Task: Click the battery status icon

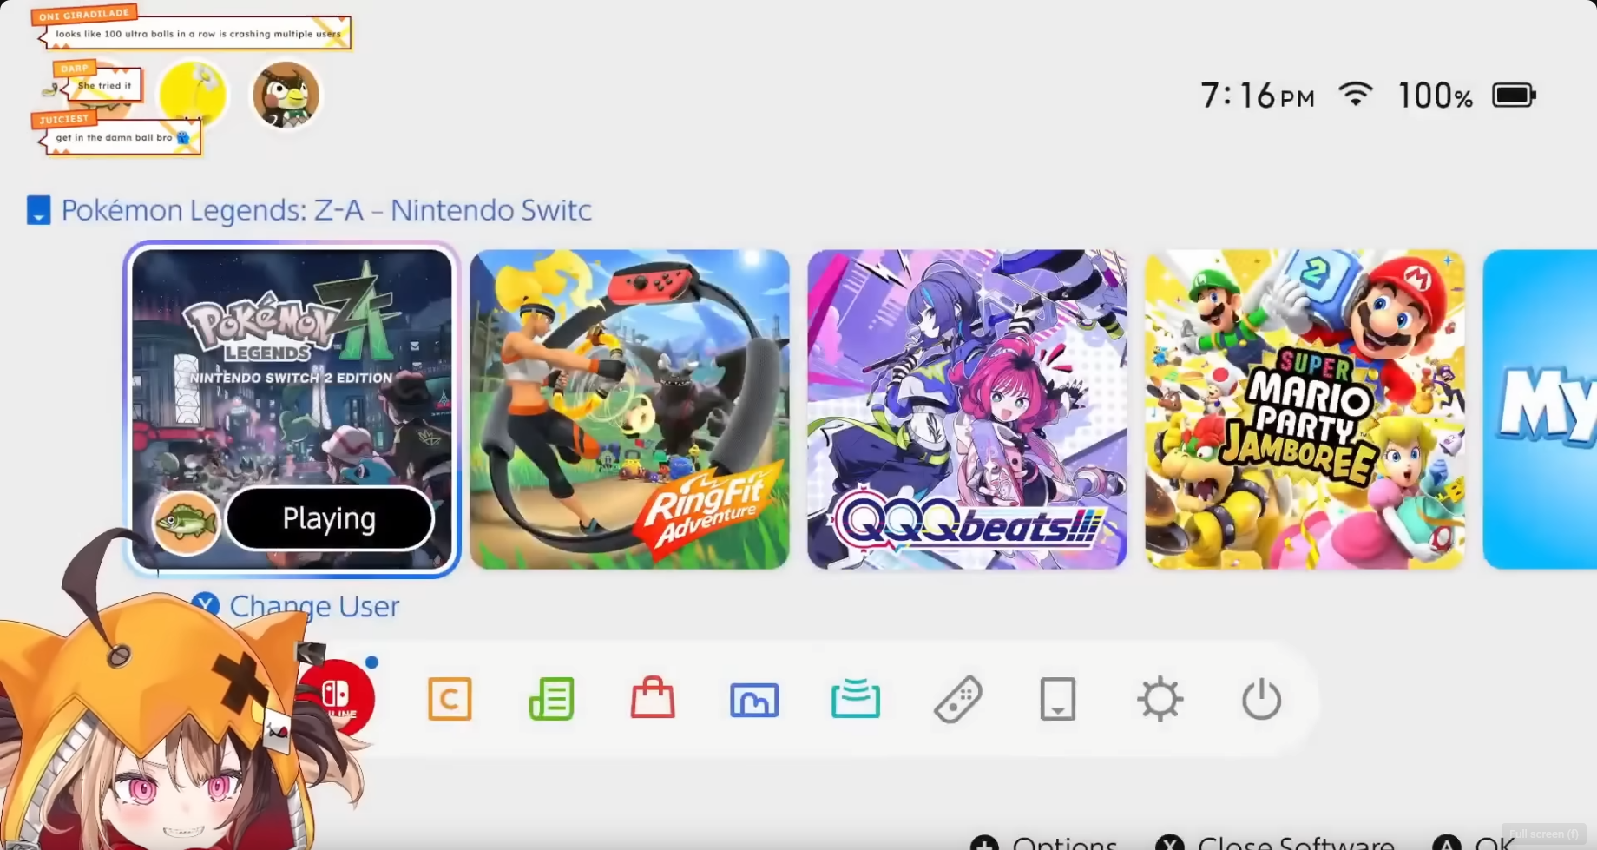Action: (1514, 95)
